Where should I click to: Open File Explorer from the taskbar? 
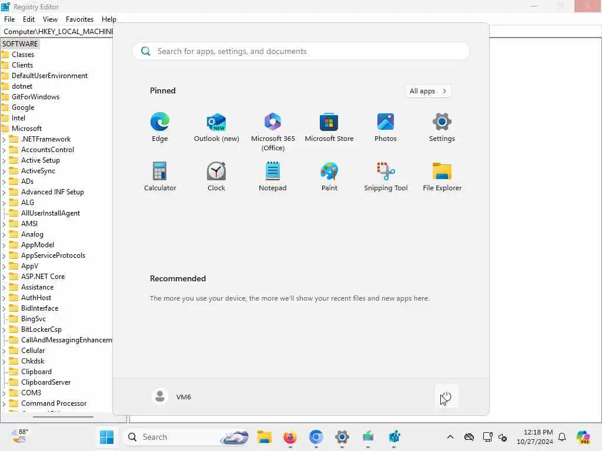[264, 437]
